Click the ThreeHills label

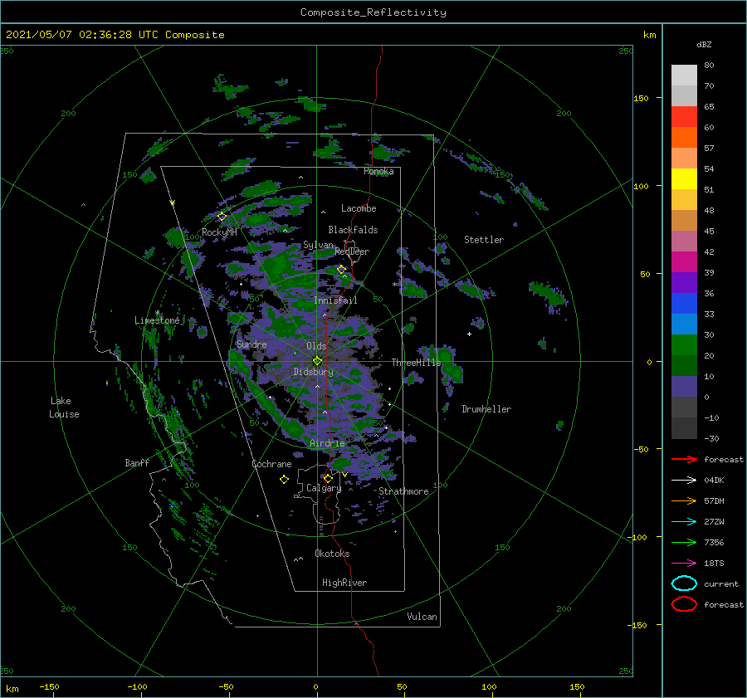point(417,363)
